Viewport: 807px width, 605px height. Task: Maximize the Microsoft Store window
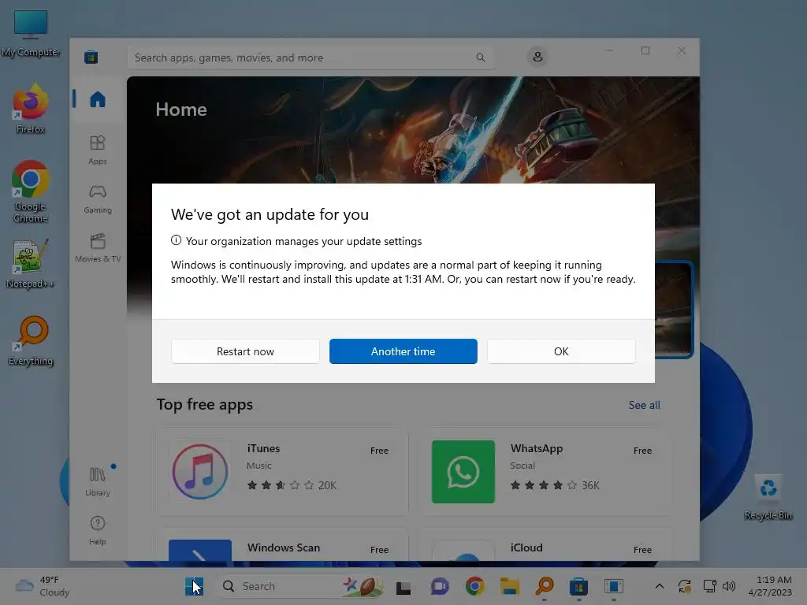[645, 50]
